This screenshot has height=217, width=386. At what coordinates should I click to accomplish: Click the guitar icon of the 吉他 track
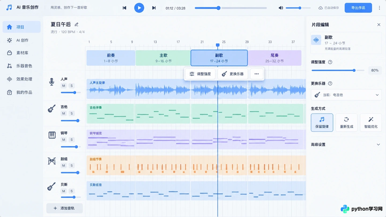[51, 108]
